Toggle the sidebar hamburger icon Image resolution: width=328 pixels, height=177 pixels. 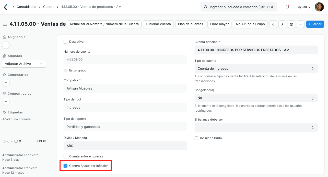[x=5, y=24]
